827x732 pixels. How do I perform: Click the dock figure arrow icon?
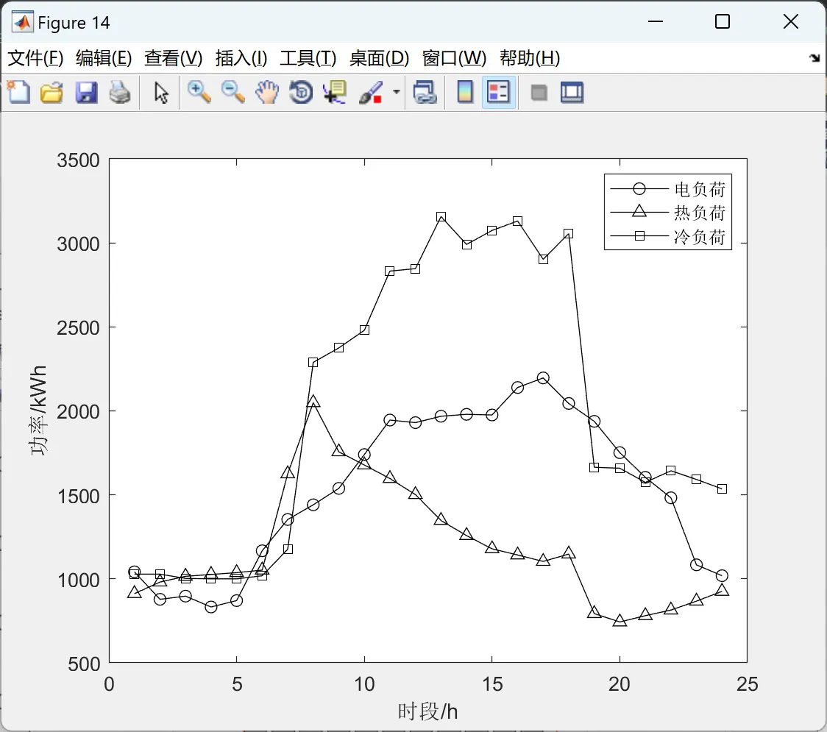(815, 58)
